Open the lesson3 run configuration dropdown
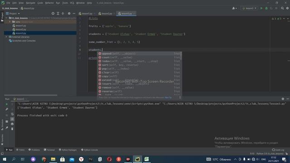 249,8
